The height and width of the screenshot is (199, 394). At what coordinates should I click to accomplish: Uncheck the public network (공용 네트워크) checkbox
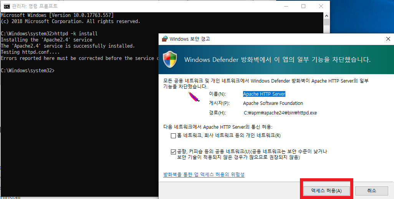(173, 152)
